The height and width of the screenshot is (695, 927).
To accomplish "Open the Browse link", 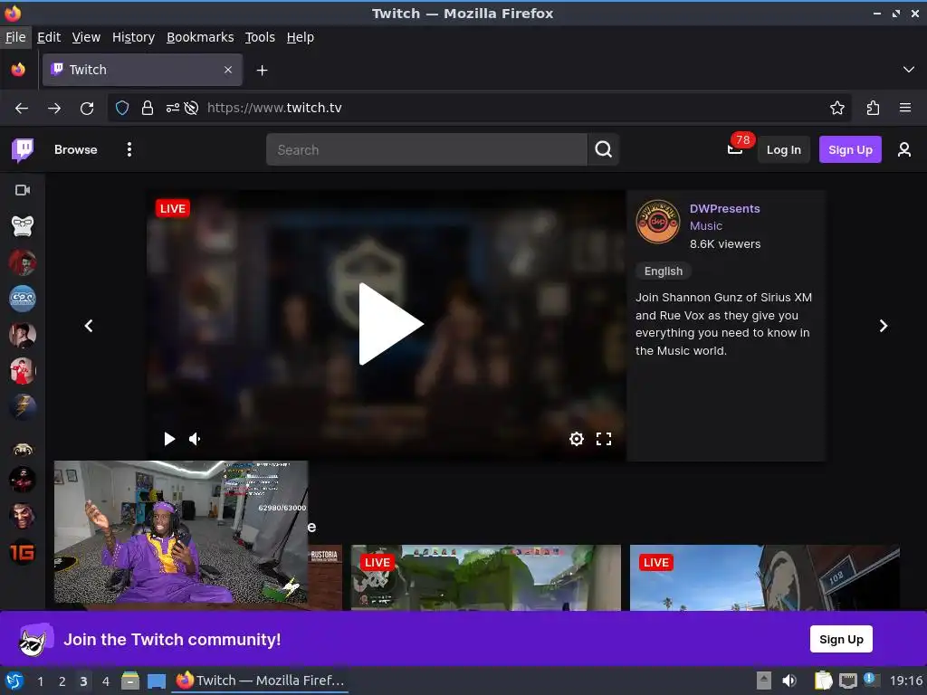I will click(x=76, y=149).
